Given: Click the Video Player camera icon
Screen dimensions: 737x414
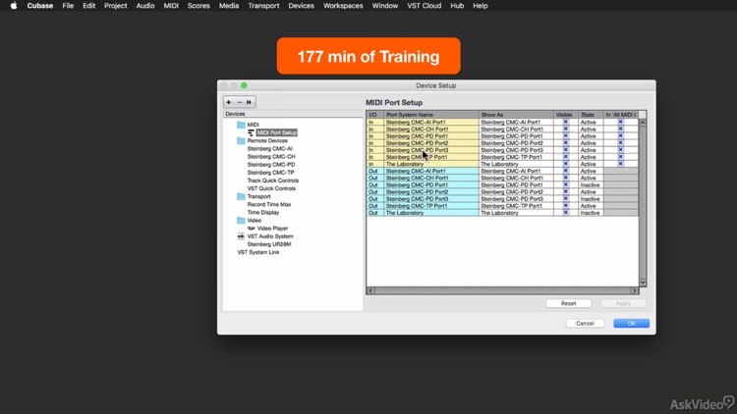Looking at the screenshot, I should coord(251,229).
